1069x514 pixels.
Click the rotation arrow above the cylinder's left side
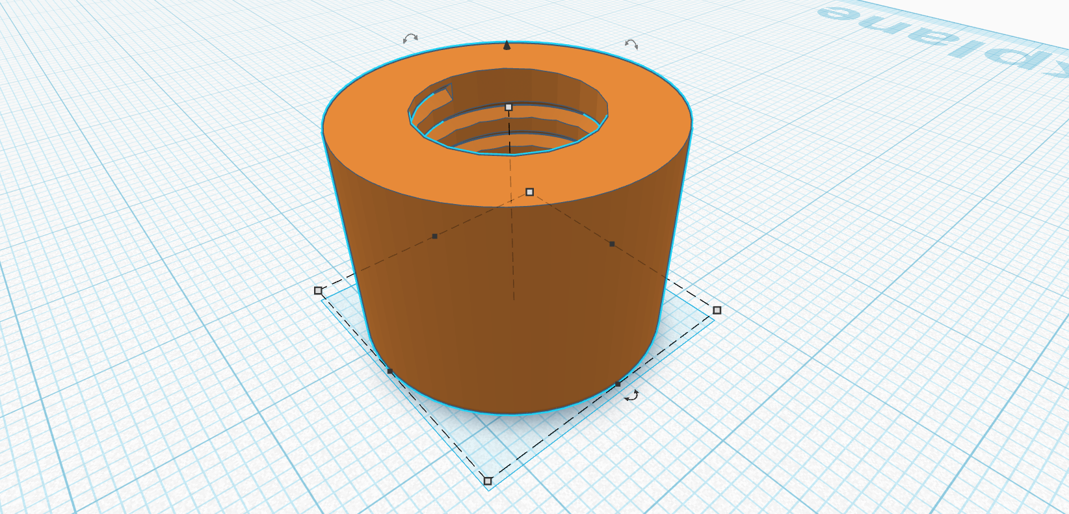pos(410,39)
